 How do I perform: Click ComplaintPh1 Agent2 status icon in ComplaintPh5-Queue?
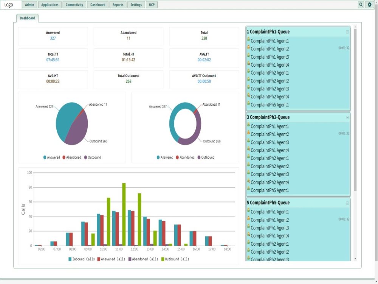248,218
